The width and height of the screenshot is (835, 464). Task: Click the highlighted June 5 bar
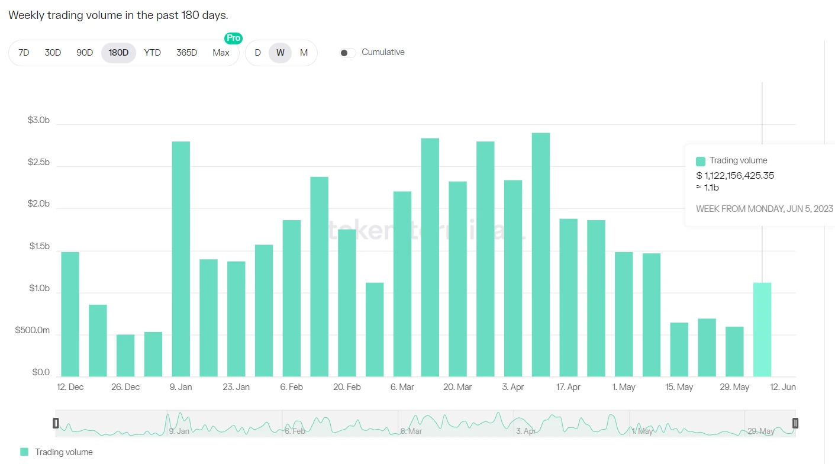[x=762, y=330]
